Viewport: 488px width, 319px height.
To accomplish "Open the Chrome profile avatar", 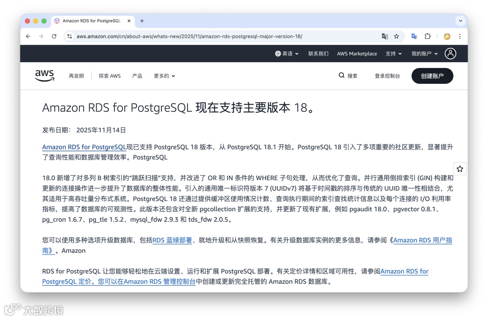I will [x=447, y=36].
